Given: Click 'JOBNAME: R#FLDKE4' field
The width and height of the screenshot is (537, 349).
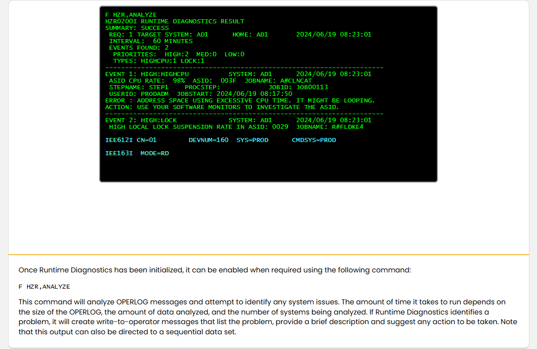Looking at the screenshot, I should 330,127.
